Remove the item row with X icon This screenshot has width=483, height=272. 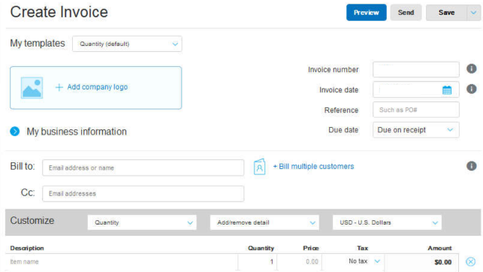coord(470,261)
